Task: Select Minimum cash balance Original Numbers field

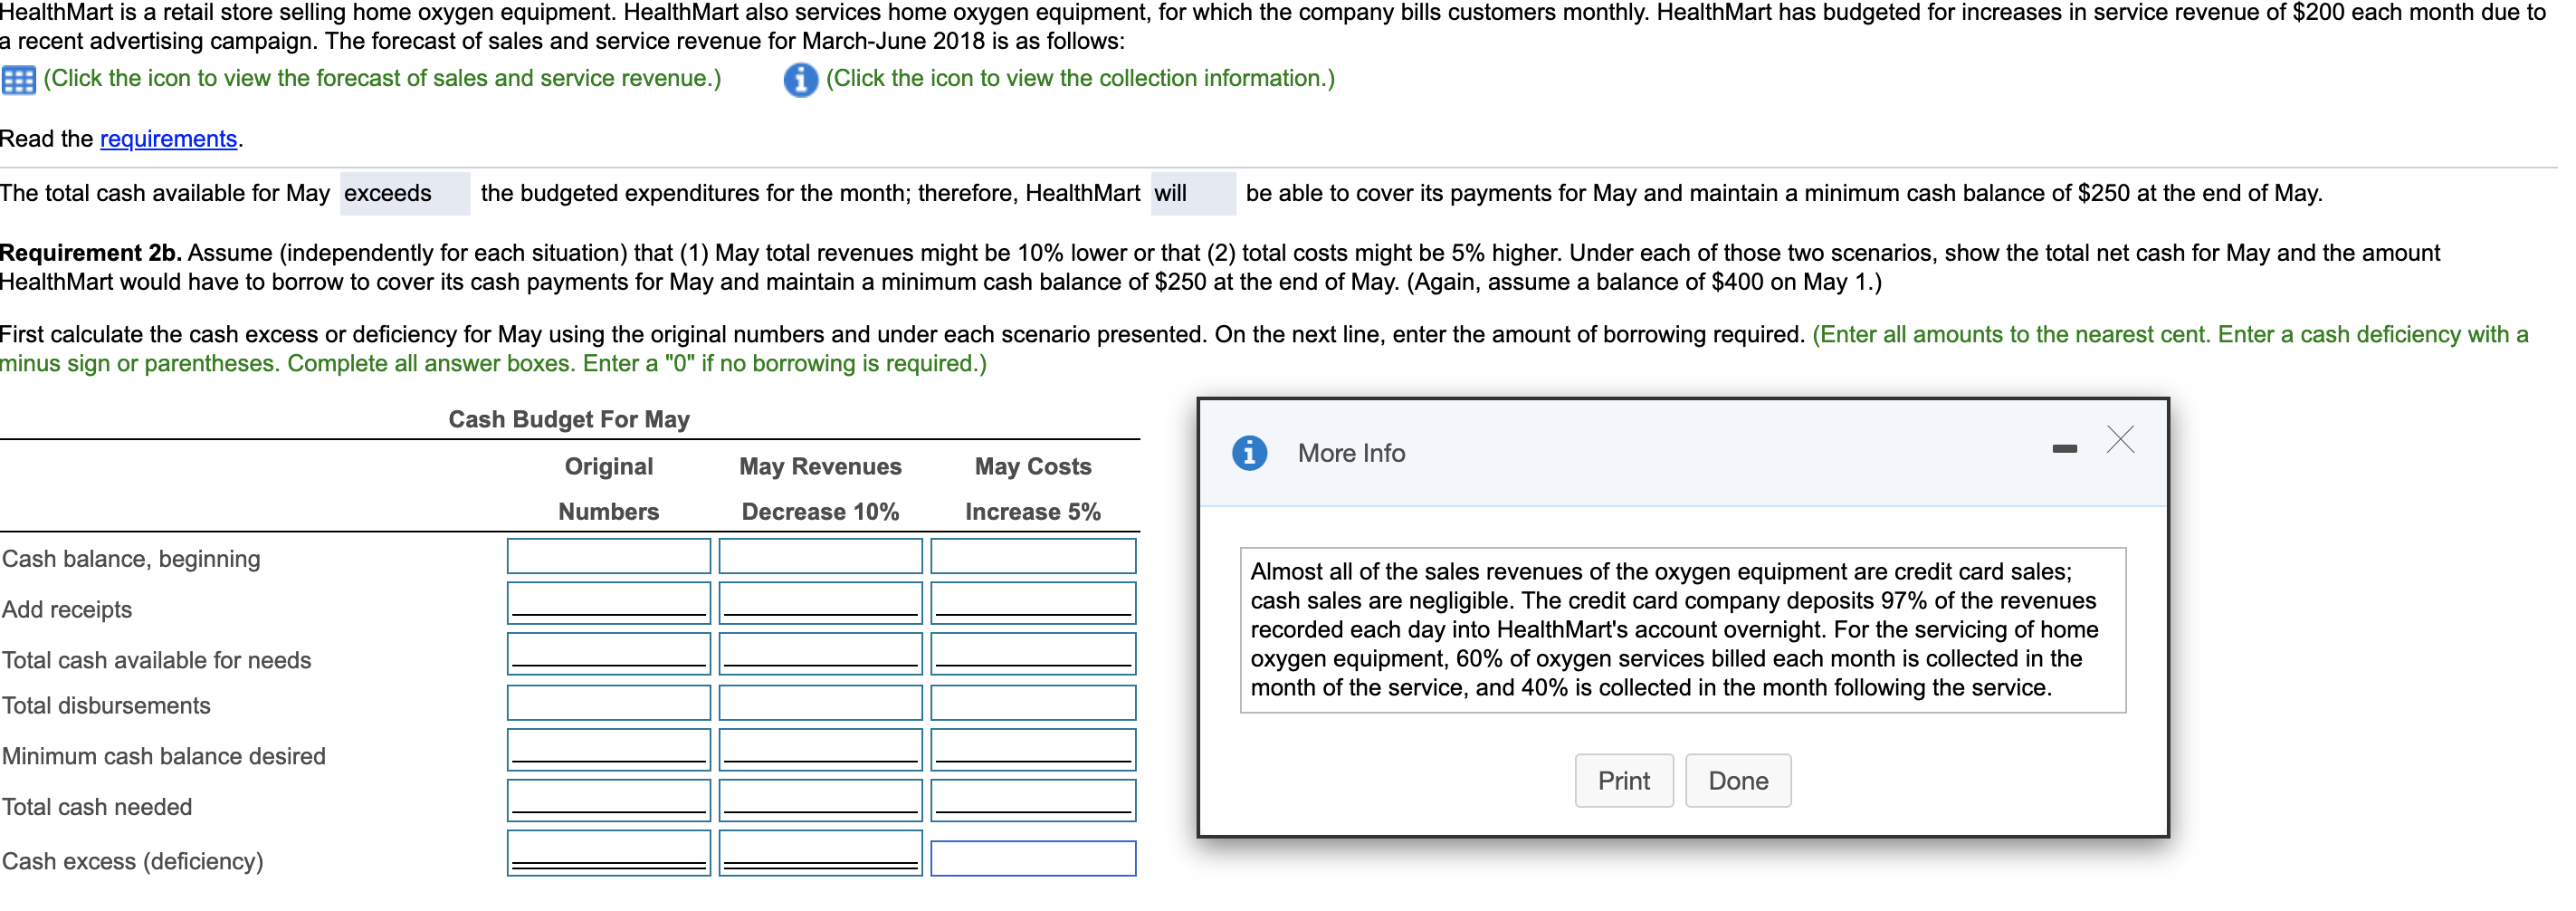Action: 609,750
